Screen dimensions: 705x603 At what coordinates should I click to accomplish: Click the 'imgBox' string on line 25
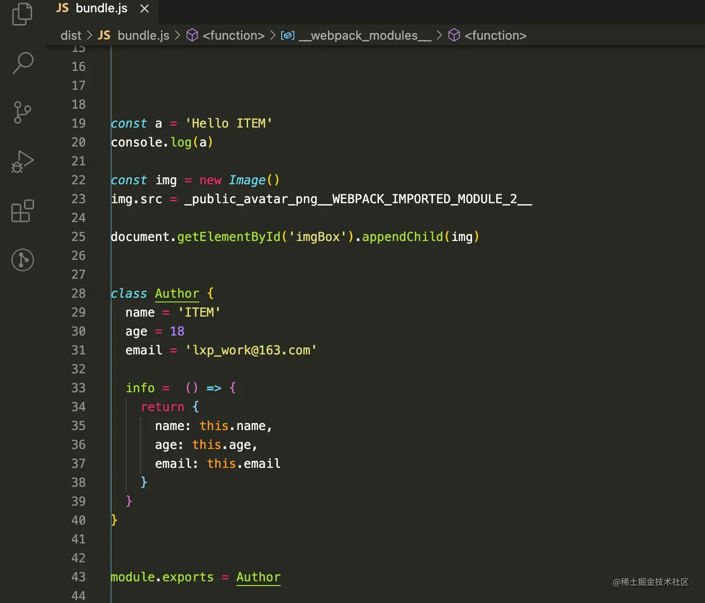(318, 237)
